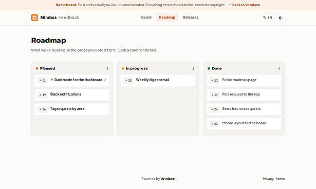Open the Public roadmap page card
Viewport: 316px width, 189px height.
244,81
